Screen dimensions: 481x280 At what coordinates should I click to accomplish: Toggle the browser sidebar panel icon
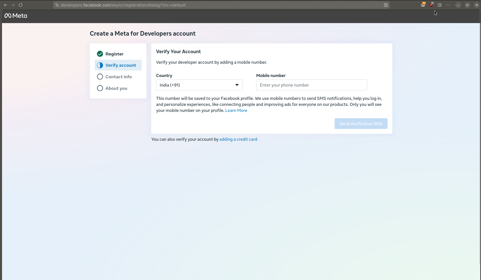(x=440, y=5)
